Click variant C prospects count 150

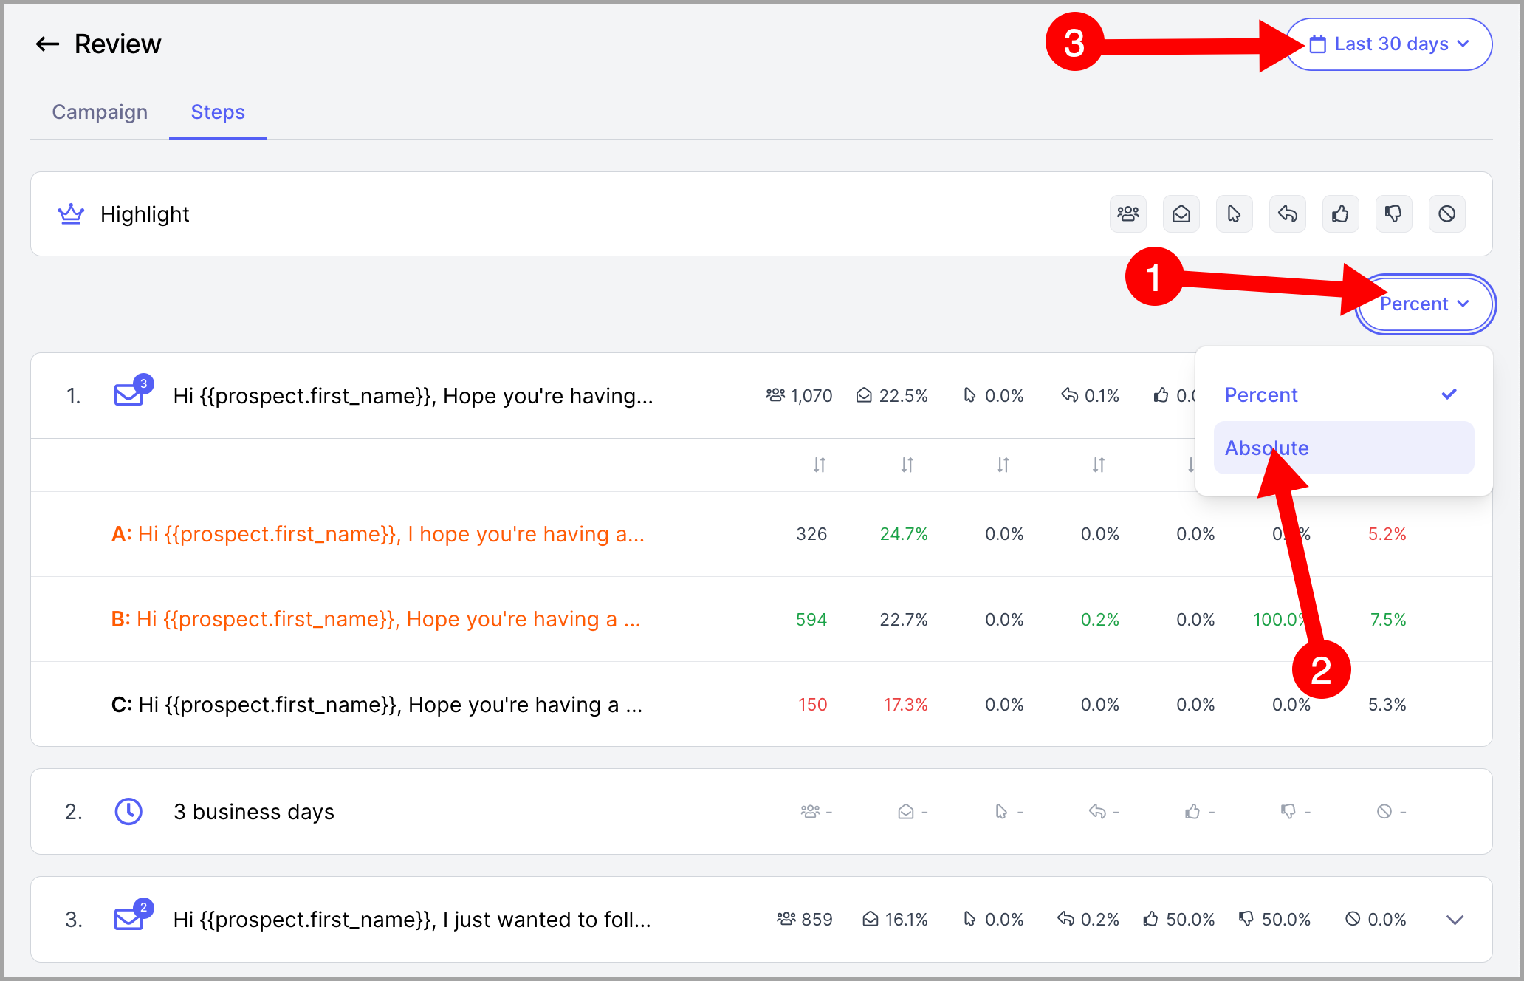[x=812, y=705]
